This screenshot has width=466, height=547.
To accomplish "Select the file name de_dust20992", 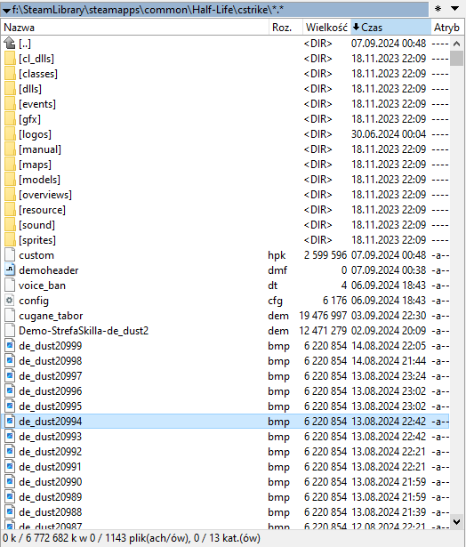I will tap(50, 452).
